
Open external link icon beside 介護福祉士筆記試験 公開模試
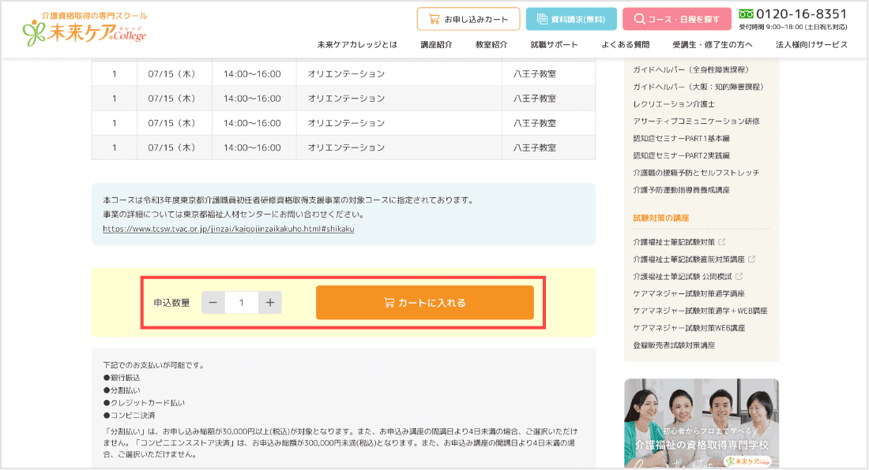coord(739,275)
